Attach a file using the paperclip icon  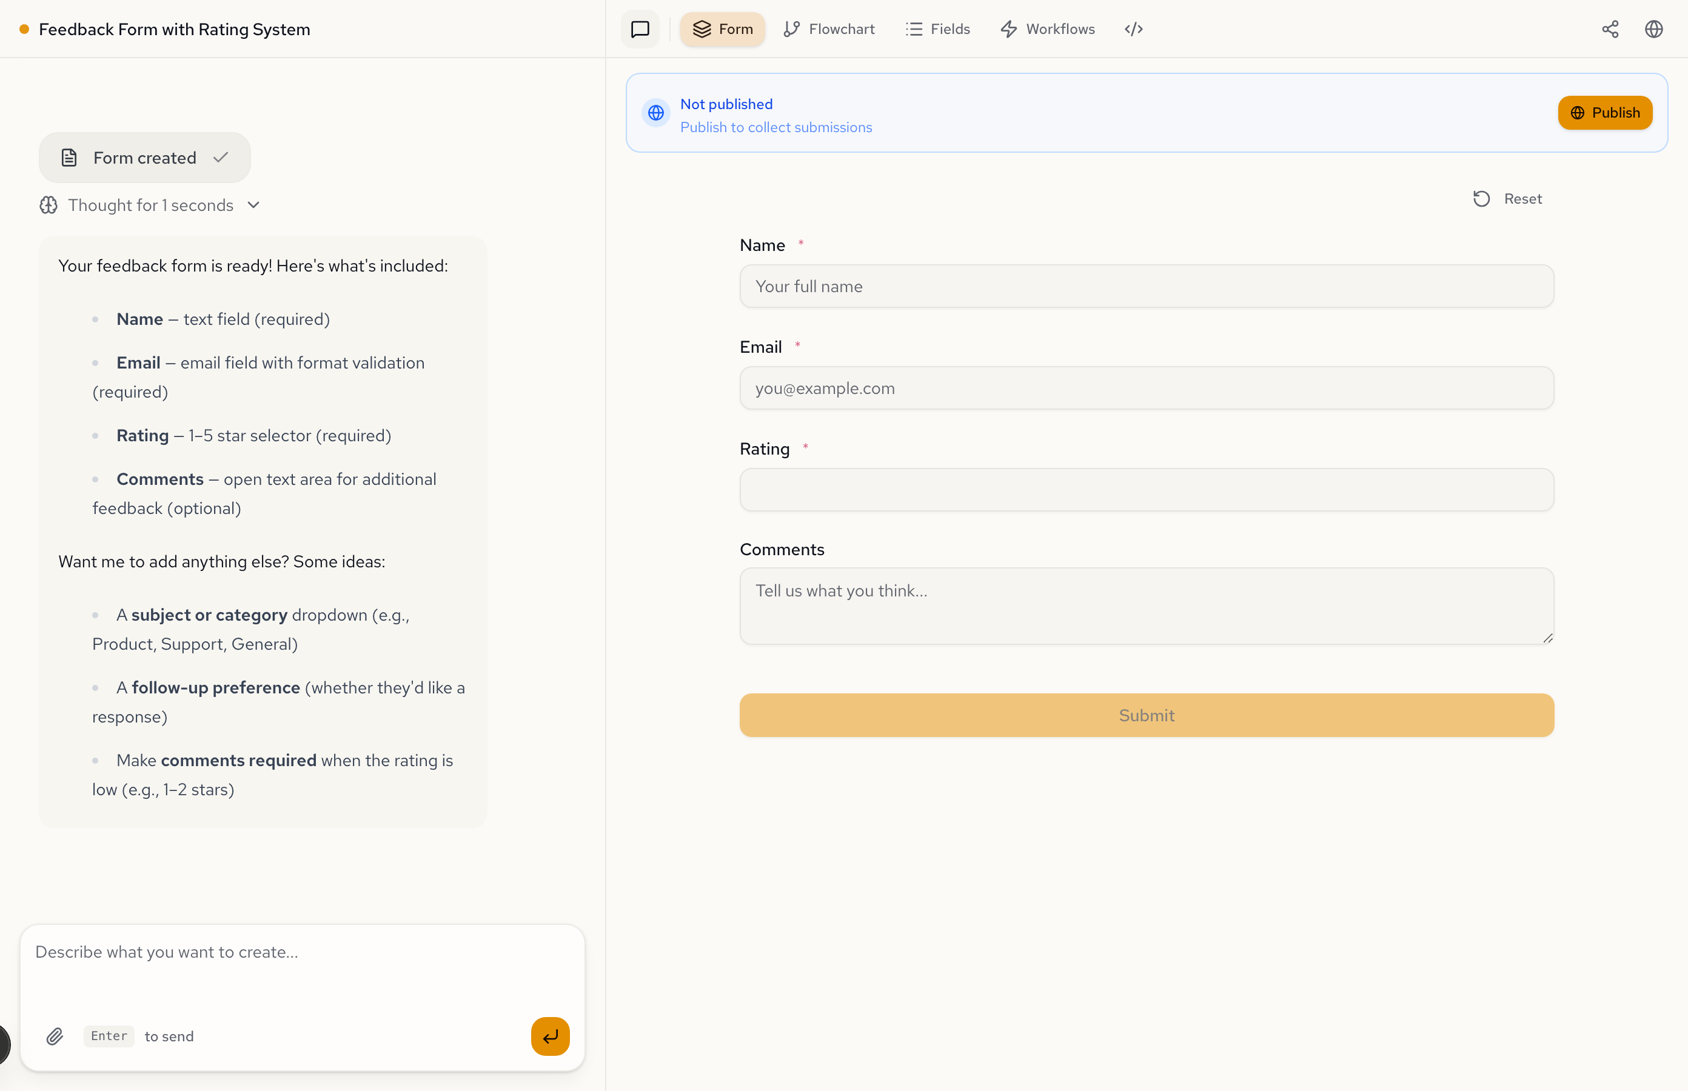pos(55,1036)
